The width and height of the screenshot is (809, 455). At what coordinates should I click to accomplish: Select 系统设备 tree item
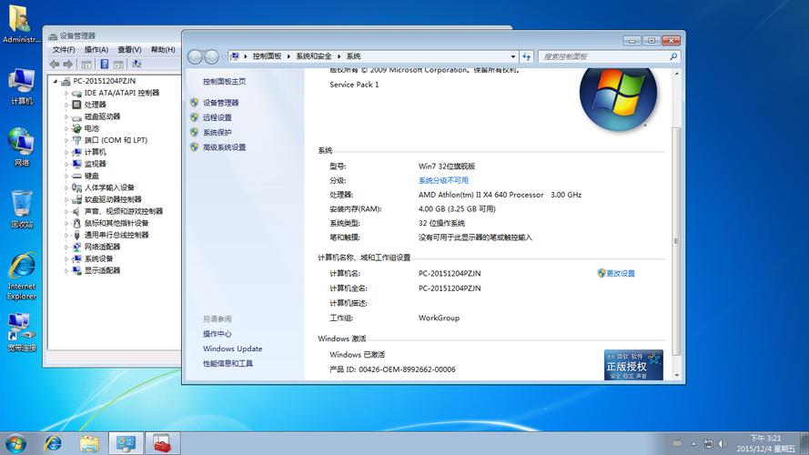coord(98,259)
